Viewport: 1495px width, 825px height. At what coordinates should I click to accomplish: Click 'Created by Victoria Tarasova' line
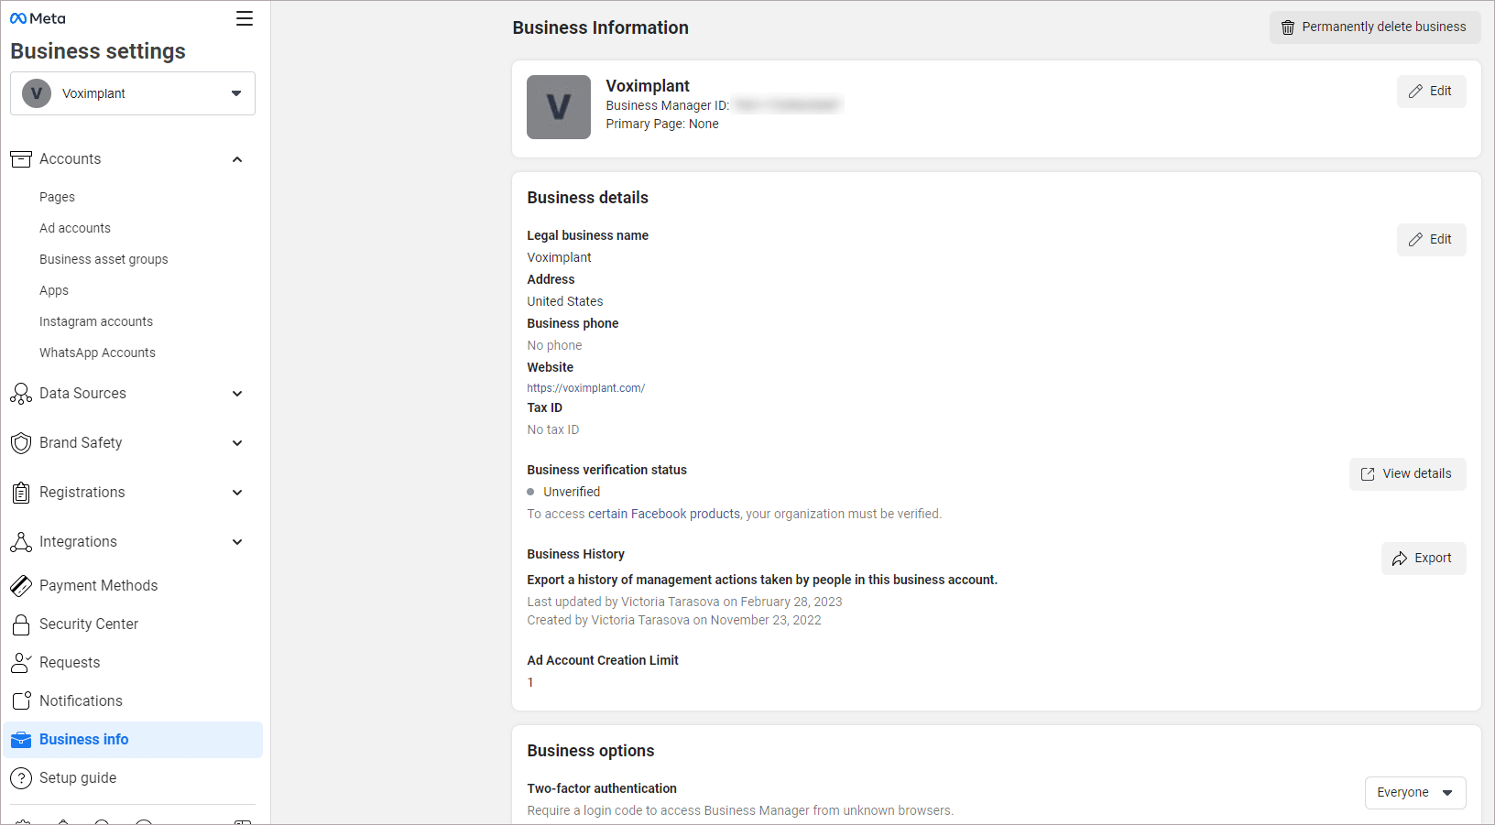[x=674, y=620]
